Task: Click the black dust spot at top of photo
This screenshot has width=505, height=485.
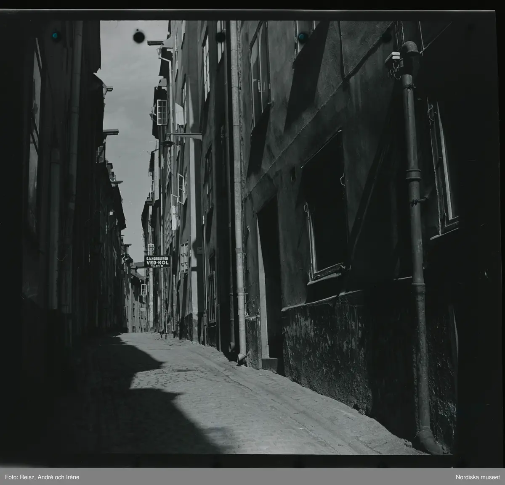Action: tap(139, 37)
